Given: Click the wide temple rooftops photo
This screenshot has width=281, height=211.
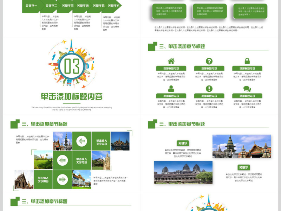Looking at the screenshot, I should (241, 146).
